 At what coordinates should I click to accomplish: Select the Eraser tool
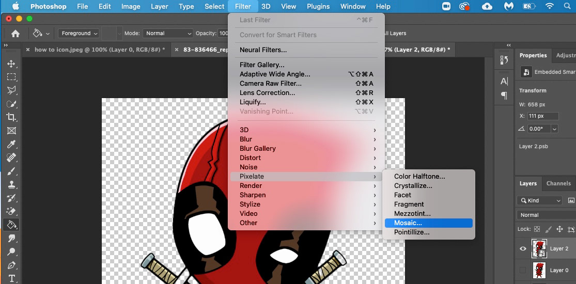[11, 211]
